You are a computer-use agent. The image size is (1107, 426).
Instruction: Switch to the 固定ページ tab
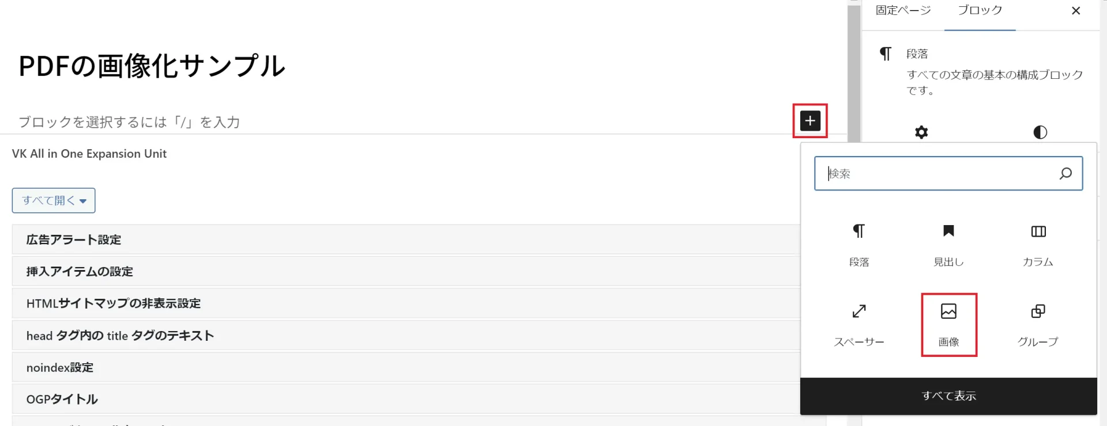click(903, 10)
